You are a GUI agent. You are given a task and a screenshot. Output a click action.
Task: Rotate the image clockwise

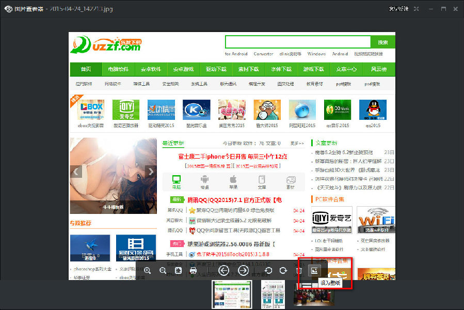pos(283,270)
